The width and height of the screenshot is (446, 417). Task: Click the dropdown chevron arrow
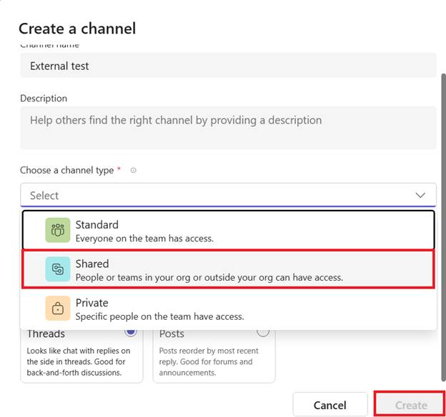pos(420,195)
